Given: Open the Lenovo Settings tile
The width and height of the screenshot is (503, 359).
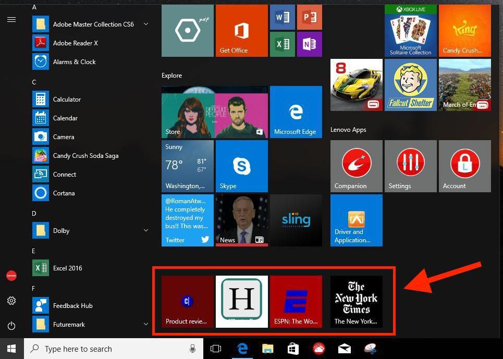Looking at the screenshot, I should pyautogui.click(x=411, y=166).
